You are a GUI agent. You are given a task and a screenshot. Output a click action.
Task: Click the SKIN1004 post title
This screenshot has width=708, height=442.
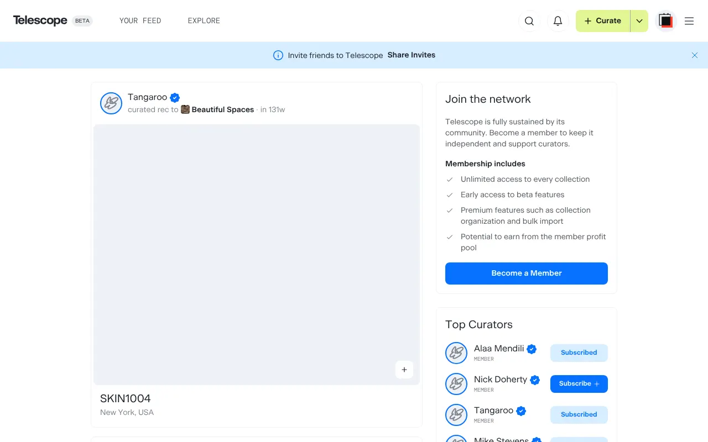click(x=126, y=398)
